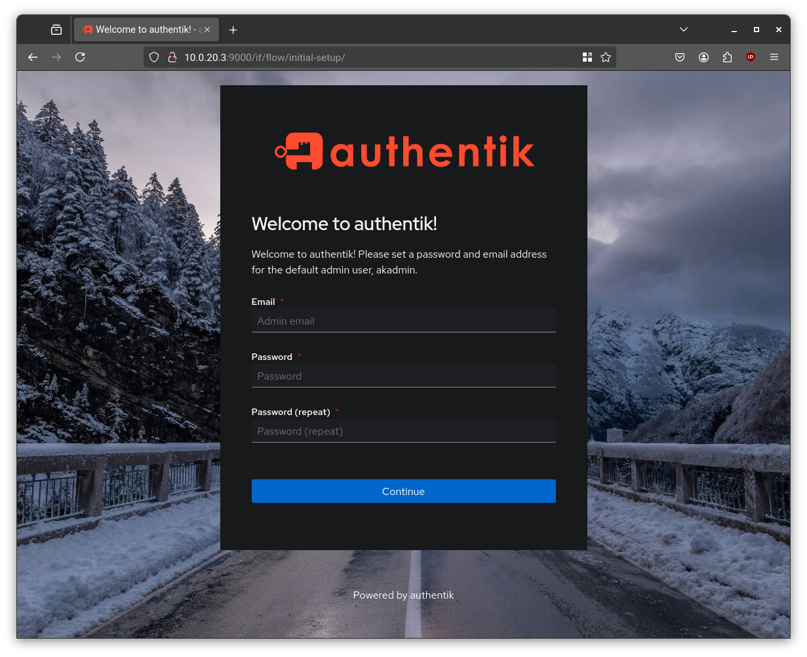Open the uBlock Origin extension icon

pyautogui.click(x=751, y=57)
